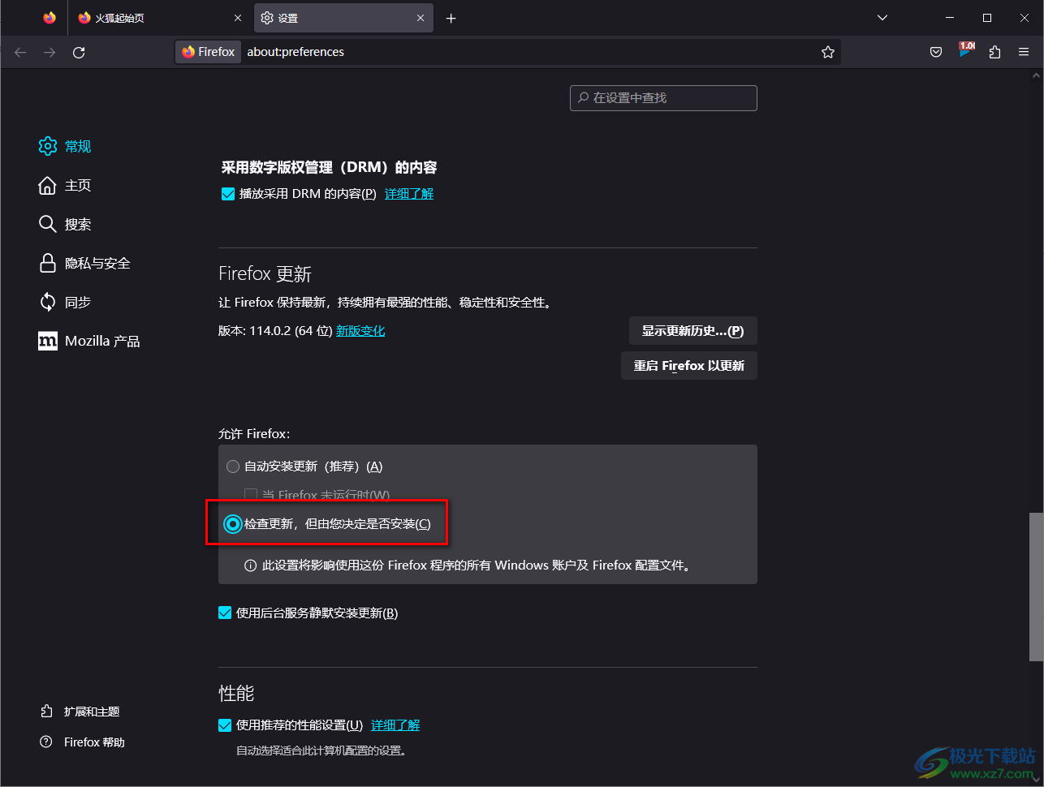
Task: Close the 设置 tab
Action: click(421, 18)
